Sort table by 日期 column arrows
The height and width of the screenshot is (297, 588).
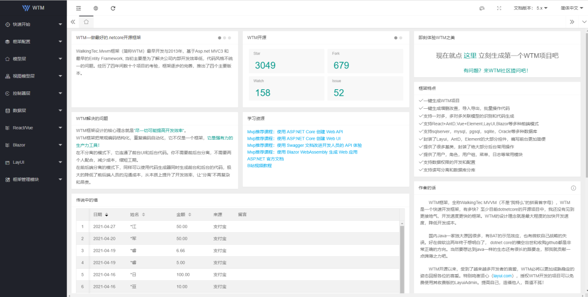click(x=107, y=215)
